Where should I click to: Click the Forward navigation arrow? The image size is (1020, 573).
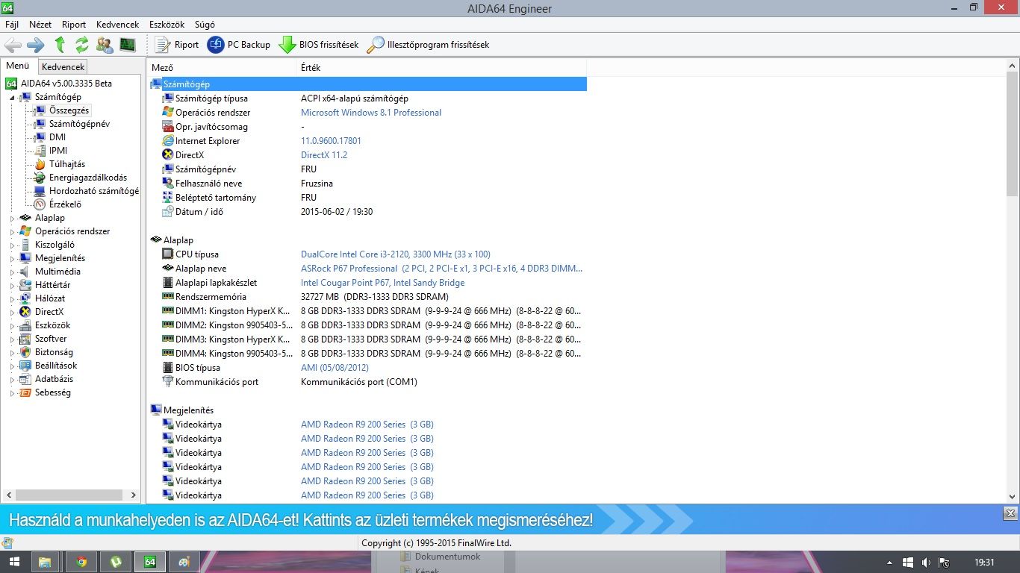(x=36, y=45)
